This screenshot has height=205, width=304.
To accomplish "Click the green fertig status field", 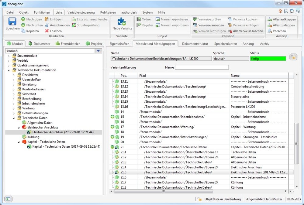I will coord(268,59).
